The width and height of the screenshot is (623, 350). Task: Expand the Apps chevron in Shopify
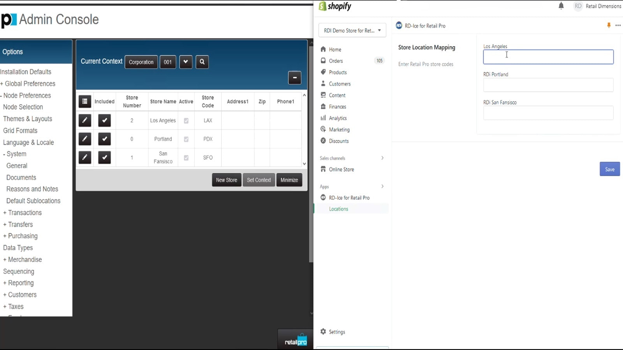click(382, 186)
